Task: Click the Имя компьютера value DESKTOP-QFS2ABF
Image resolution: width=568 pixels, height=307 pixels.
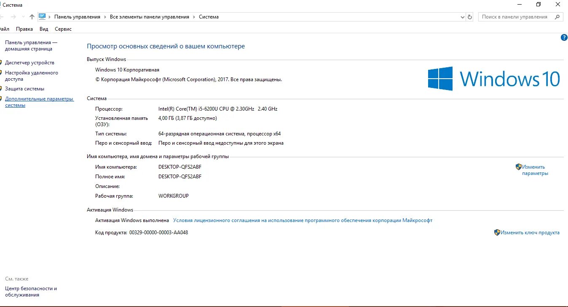Action: [180, 167]
